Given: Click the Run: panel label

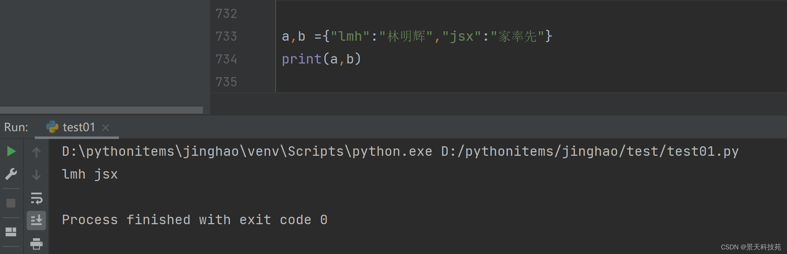Looking at the screenshot, I should [x=16, y=127].
